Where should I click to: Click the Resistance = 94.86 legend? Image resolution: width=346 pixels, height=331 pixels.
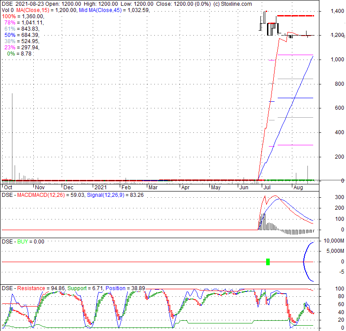coord(41,288)
